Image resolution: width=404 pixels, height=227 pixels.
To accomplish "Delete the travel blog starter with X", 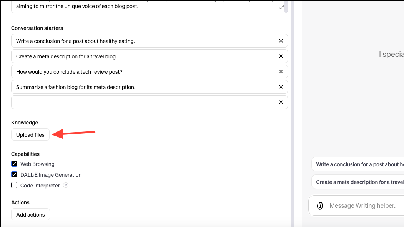I will click(281, 56).
